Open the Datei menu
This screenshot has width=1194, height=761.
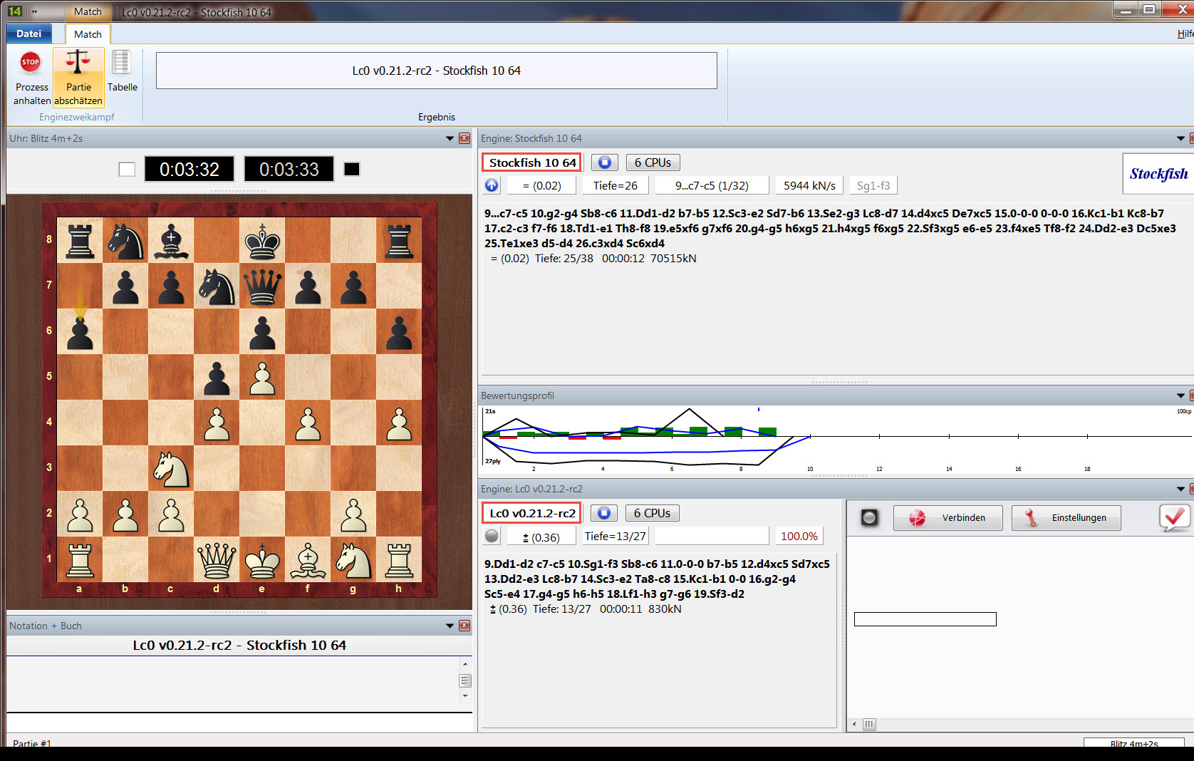[28, 33]
